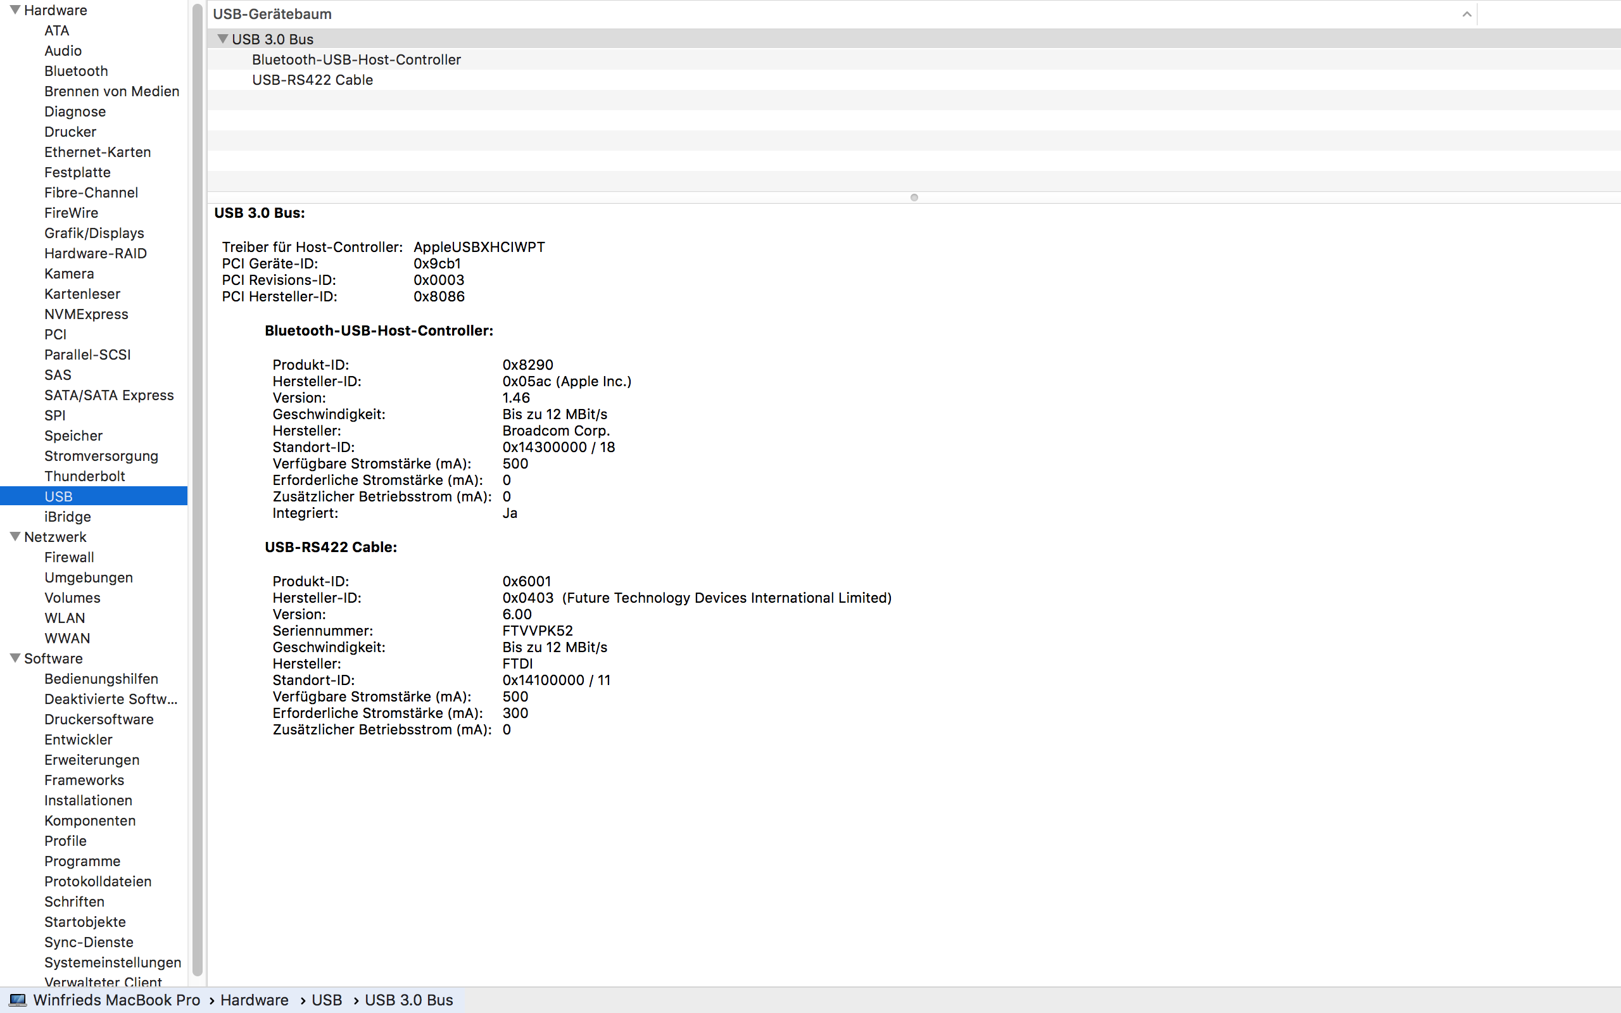Viewport: 1621px width, 1013px height.
Task: Open Druckersoftware entry
Action: click(x=99, y=720)
